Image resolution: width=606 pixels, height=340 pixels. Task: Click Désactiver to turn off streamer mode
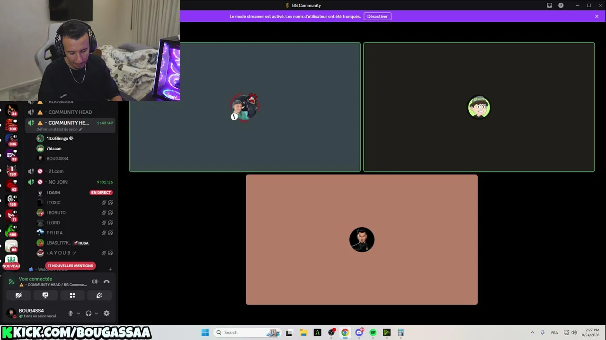(x=377, y=17)
